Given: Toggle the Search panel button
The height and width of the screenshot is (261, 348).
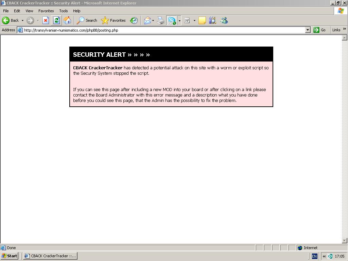Looking at the screenshot, I should 87,20.
